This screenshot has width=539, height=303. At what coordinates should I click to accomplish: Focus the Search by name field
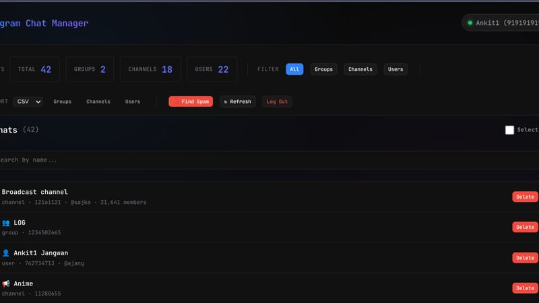point(269,160)
